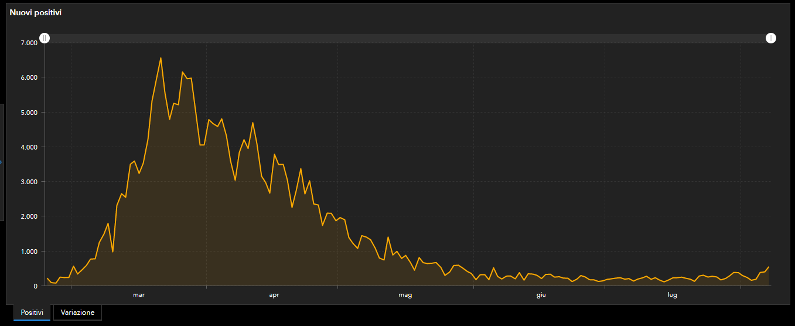Viewport: 795px width, 326px height.
Task: Expand the collapsed left side panel arrow
Action: click(x=1, y=162)
